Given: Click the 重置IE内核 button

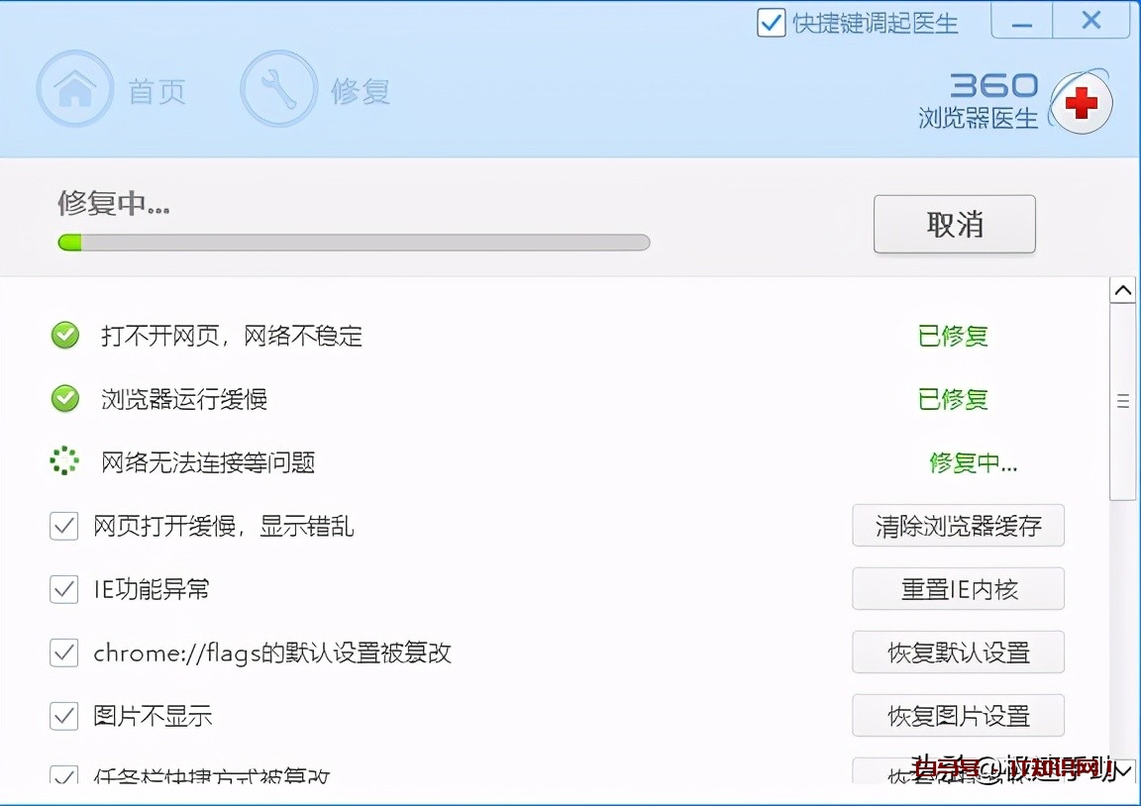Looking at the screenshot, I should [x=958, y=589].
